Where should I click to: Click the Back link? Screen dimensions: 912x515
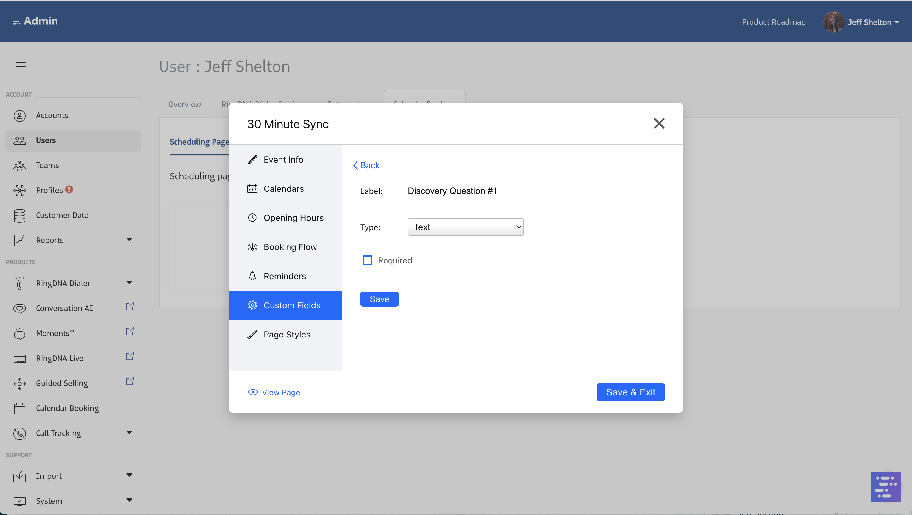[x=366, y=165]
